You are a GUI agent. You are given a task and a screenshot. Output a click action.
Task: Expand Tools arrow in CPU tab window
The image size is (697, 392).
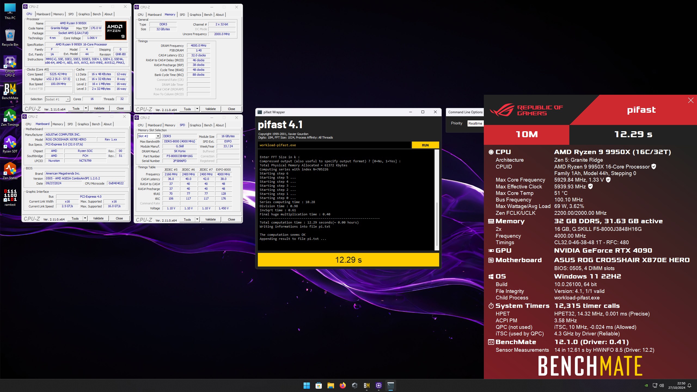(x=86, y=108)
